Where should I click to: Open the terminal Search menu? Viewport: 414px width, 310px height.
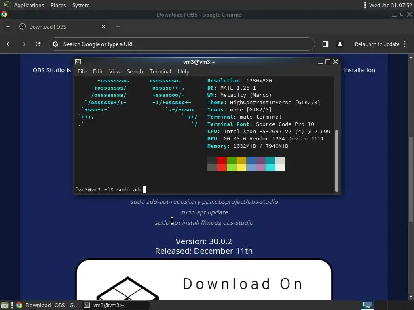click(x=135, y=71)
